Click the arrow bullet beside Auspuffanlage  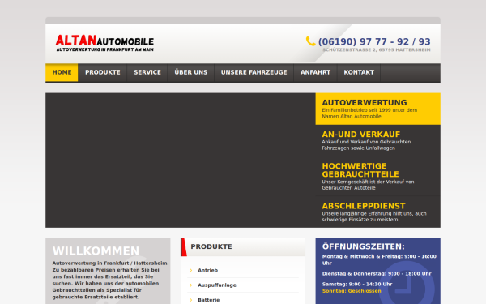tap(191, 285)
